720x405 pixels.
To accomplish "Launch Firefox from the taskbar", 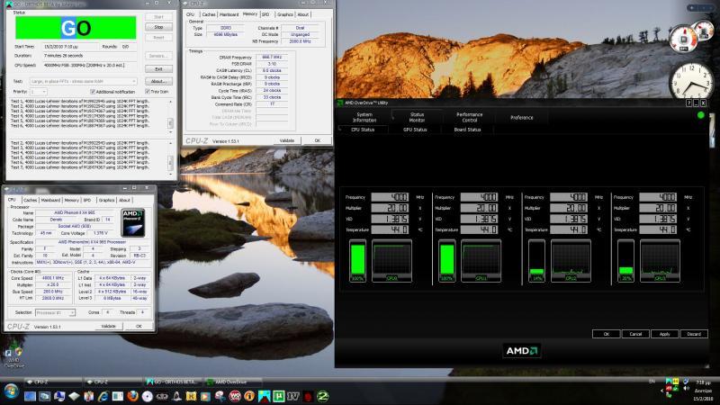I will pyautogui.click(x=132, y=395).
